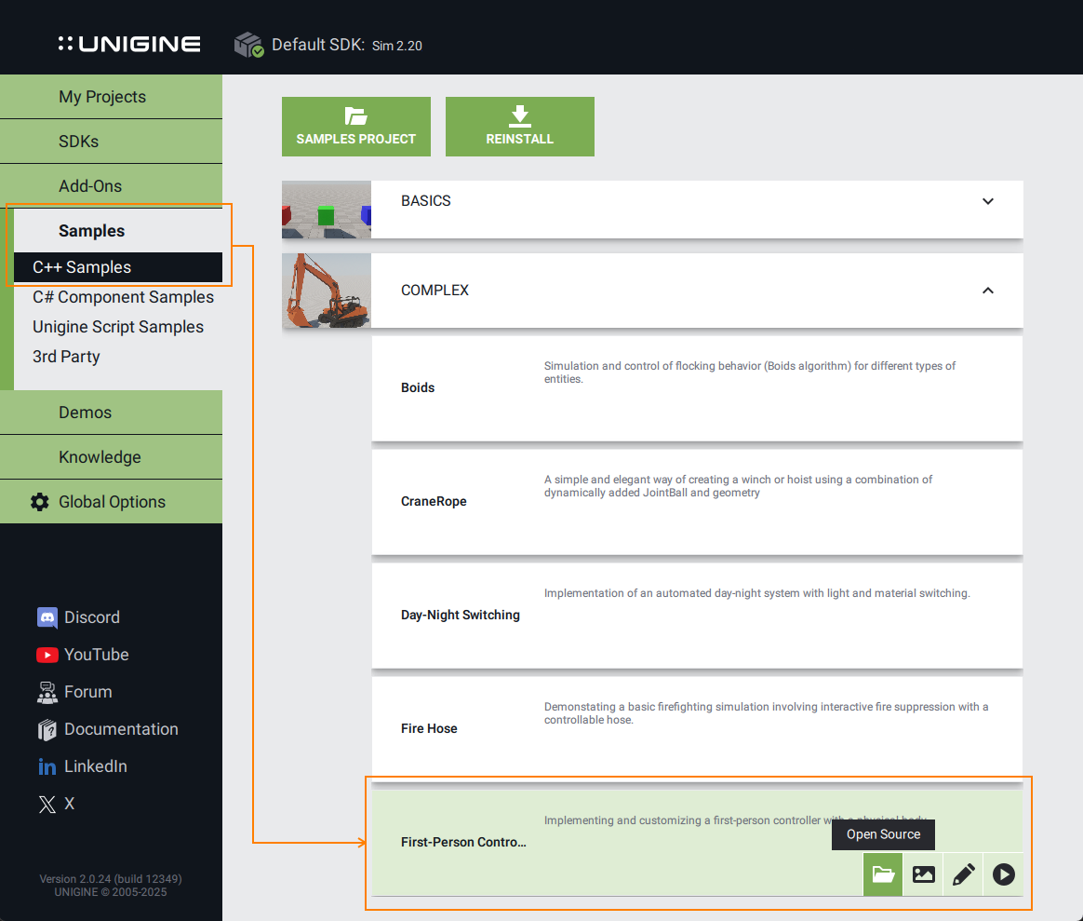Viewport: 1083px width, 921px height.
Task: Select C++ Samples in sidebar
Action: [x=118, y=267]
